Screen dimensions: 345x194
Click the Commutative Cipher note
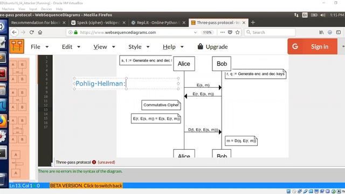(x=161, y=105)
